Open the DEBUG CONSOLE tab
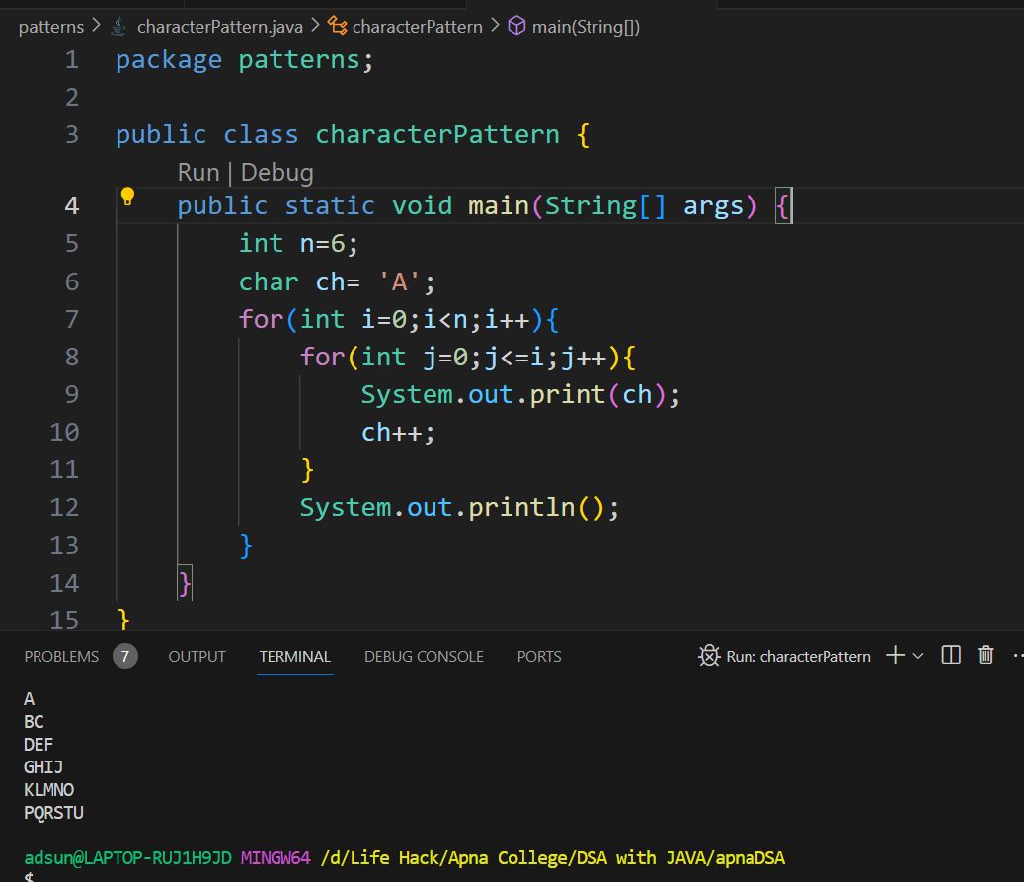The height and width of the screenshot is (882, 1024). (x=424, y=656)
